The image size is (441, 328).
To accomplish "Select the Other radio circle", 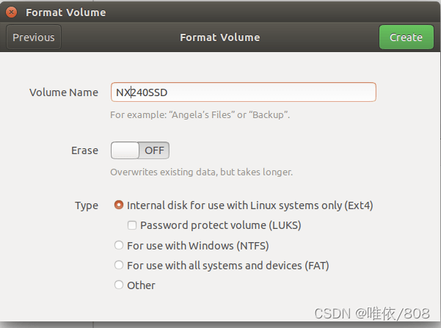I will click(119, 285).
